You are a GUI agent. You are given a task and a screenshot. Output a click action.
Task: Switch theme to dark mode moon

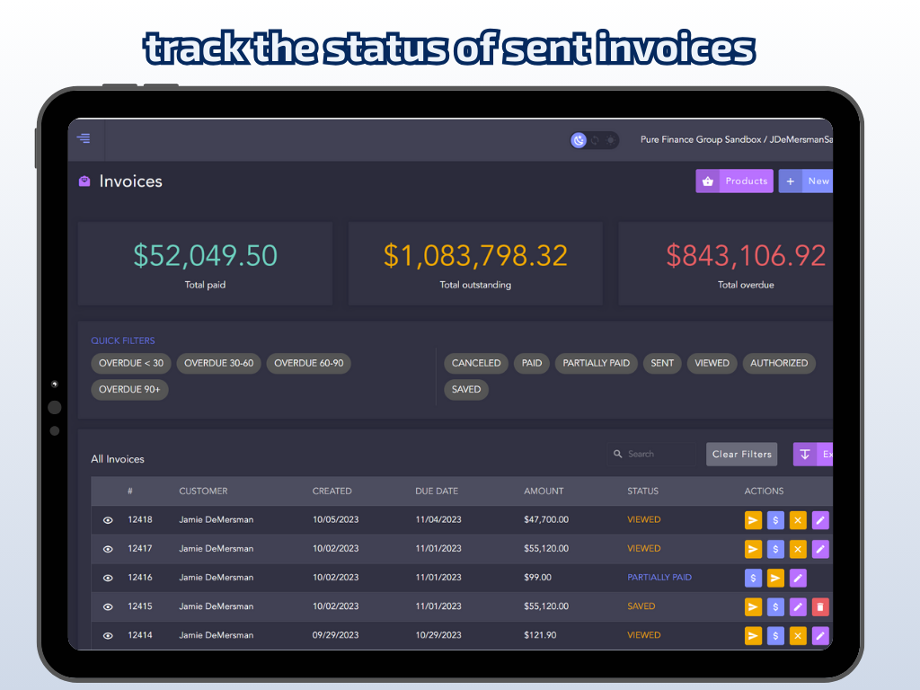579,140
